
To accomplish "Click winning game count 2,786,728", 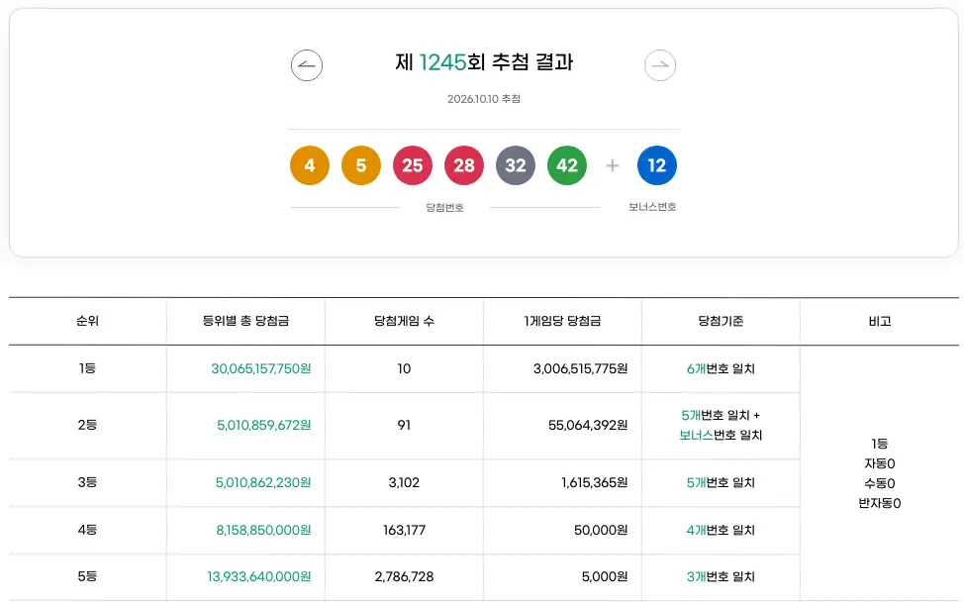I will (x=404, y=576).
